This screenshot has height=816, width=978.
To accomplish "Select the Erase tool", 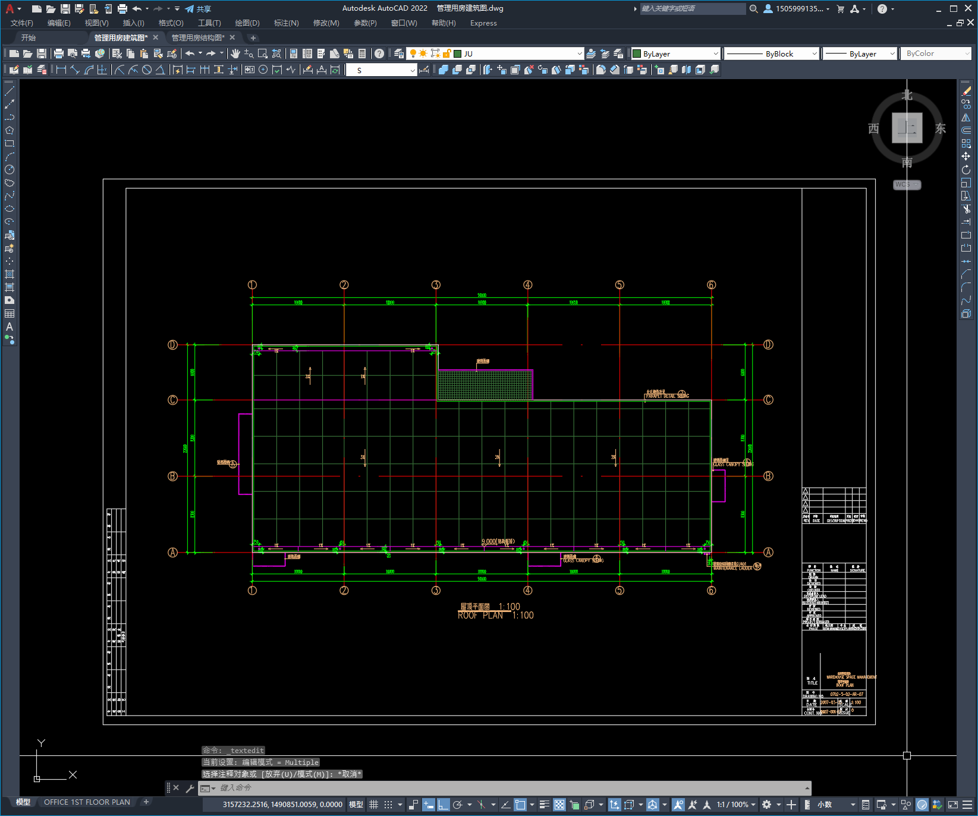I will [966, 91].
